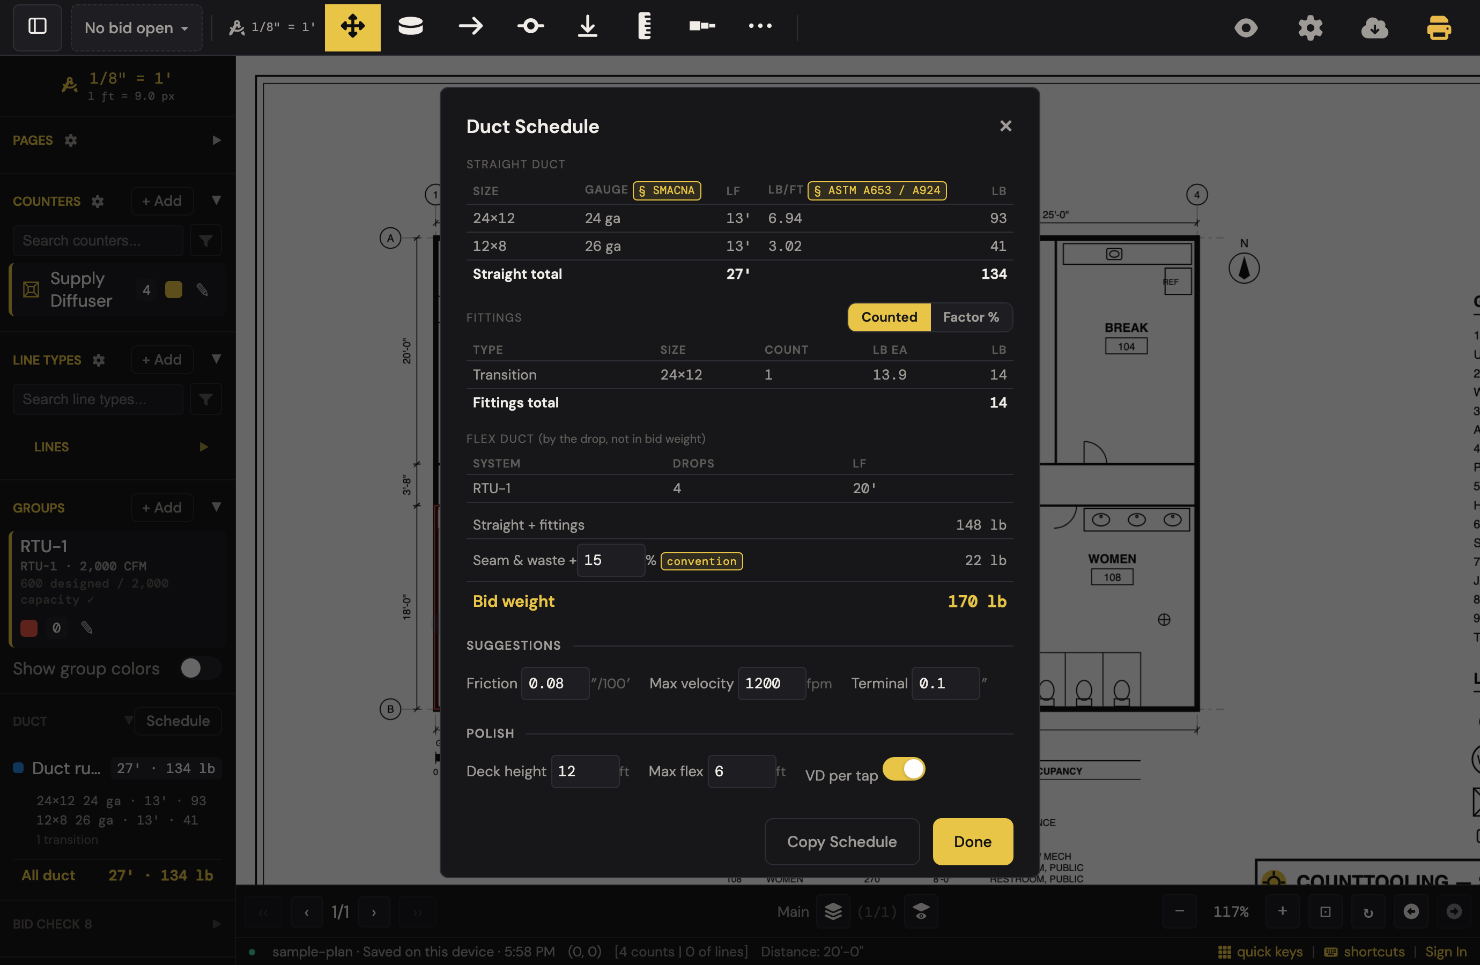Click the ASTM A653 / A924 tag
Viewport: 1480px width, 965px height.
[x=877, y=190]
